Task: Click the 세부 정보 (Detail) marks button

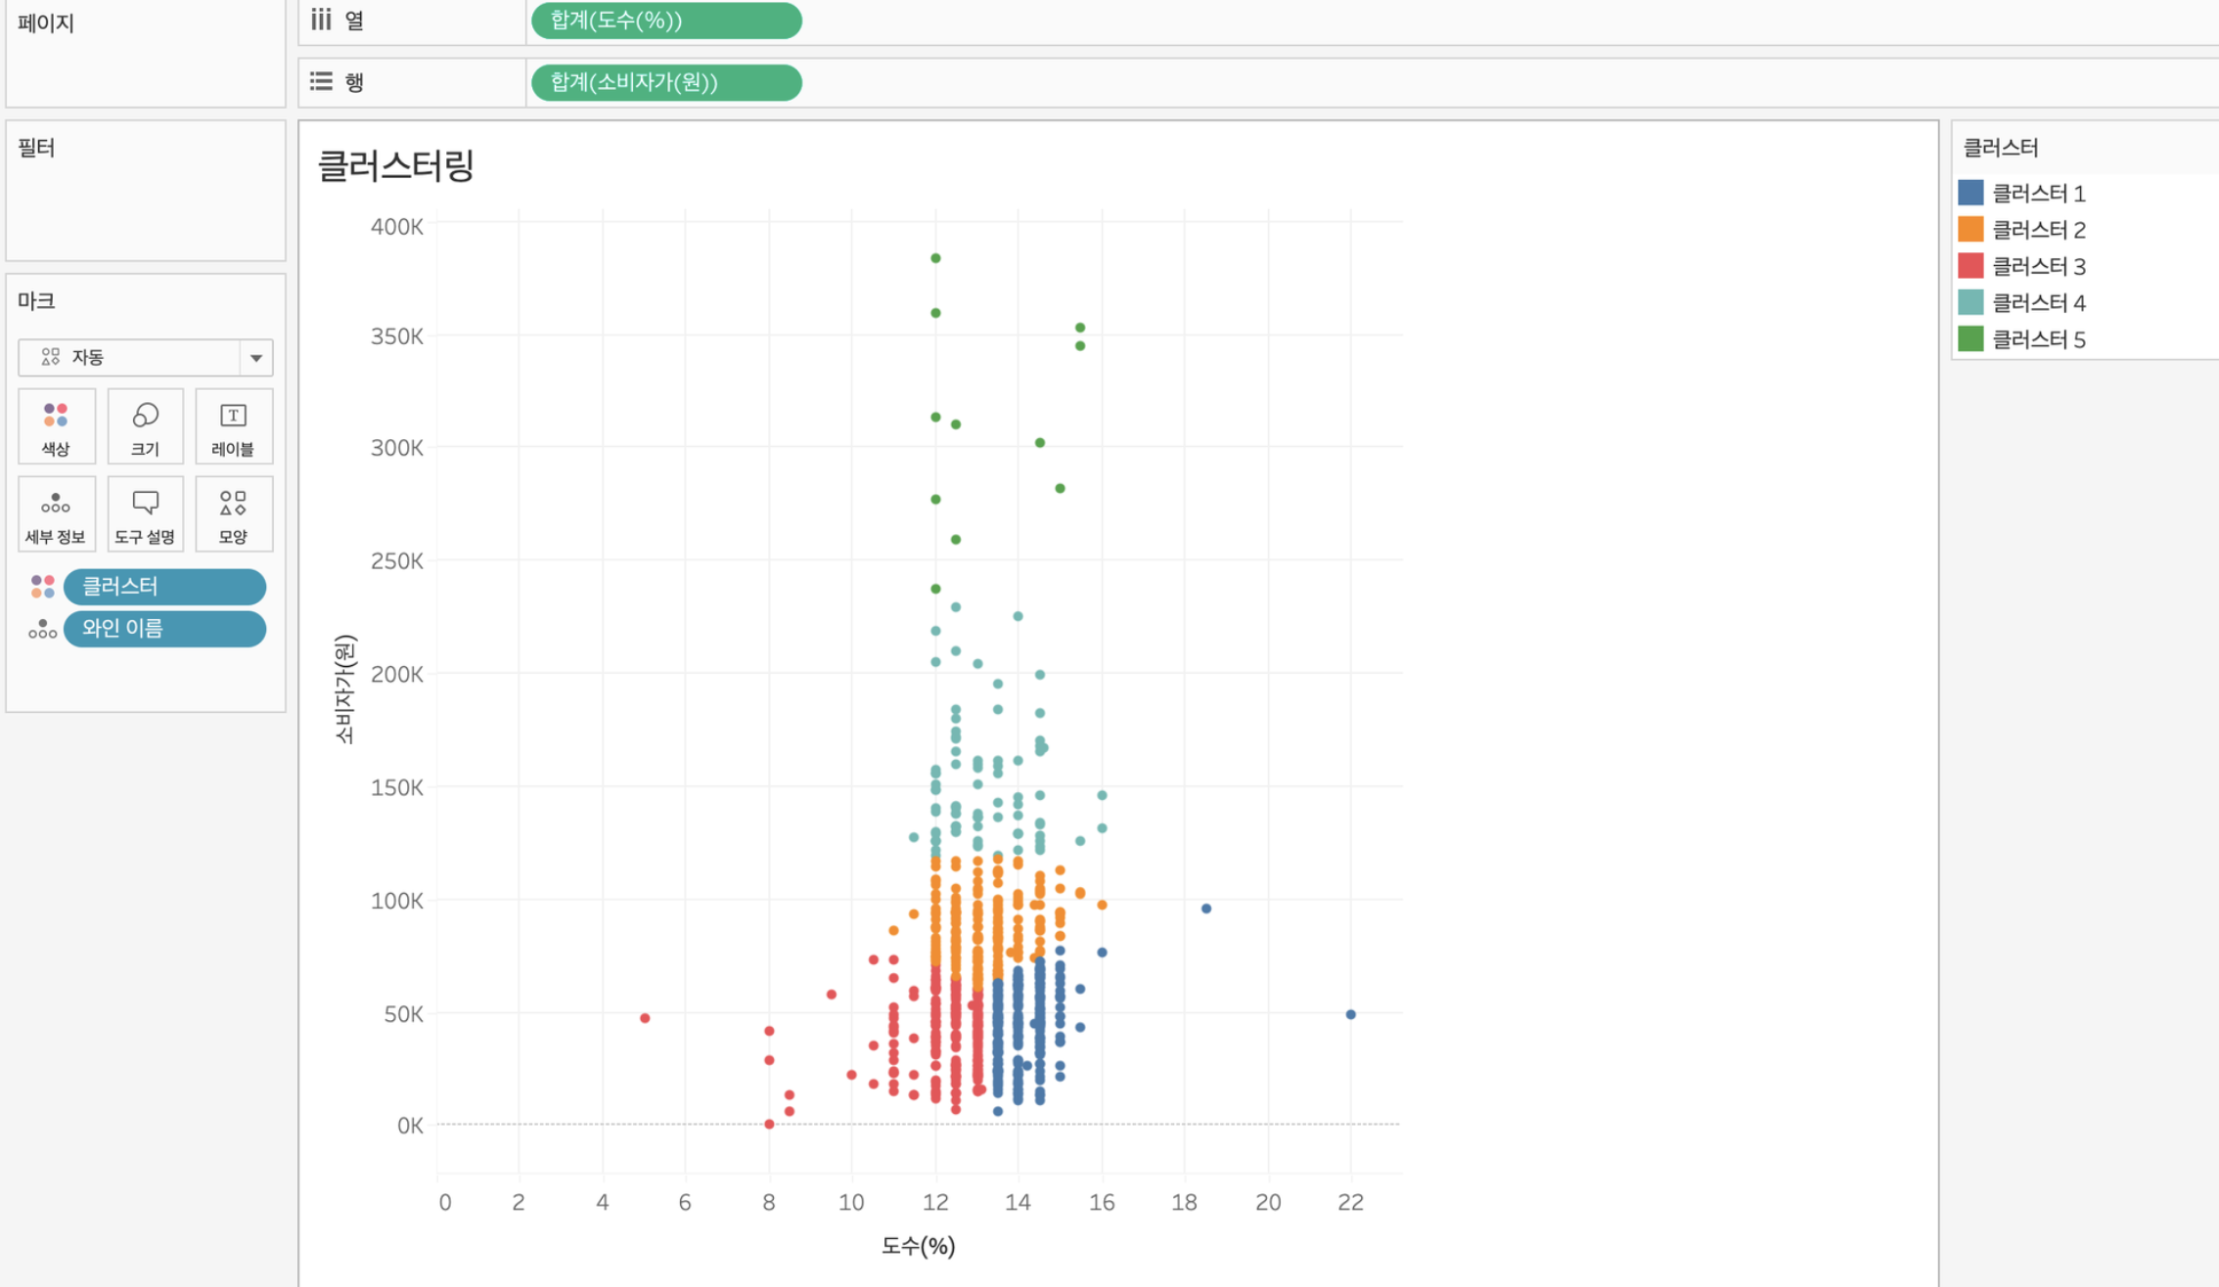Action: (56, 514)
